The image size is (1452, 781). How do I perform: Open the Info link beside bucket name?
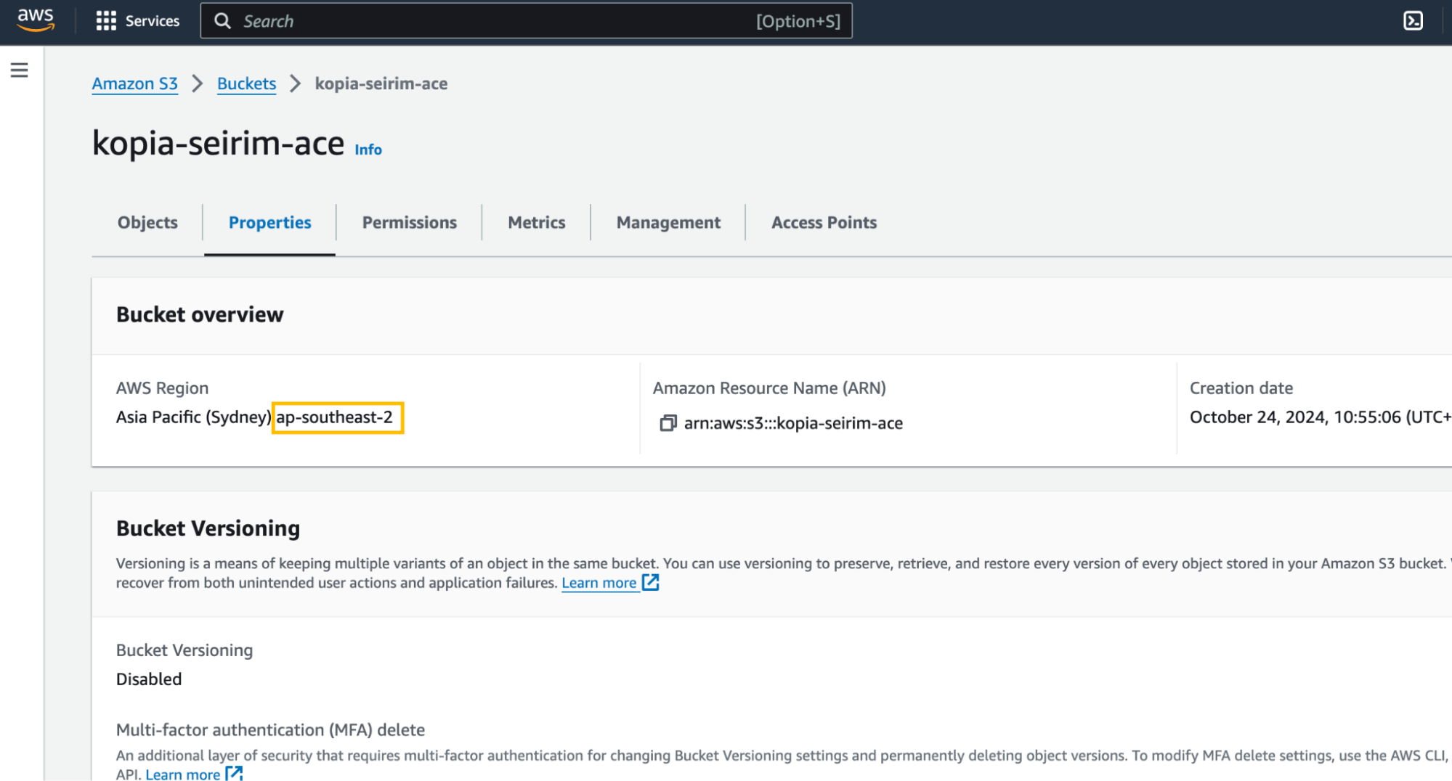click(x=368, y=150)
